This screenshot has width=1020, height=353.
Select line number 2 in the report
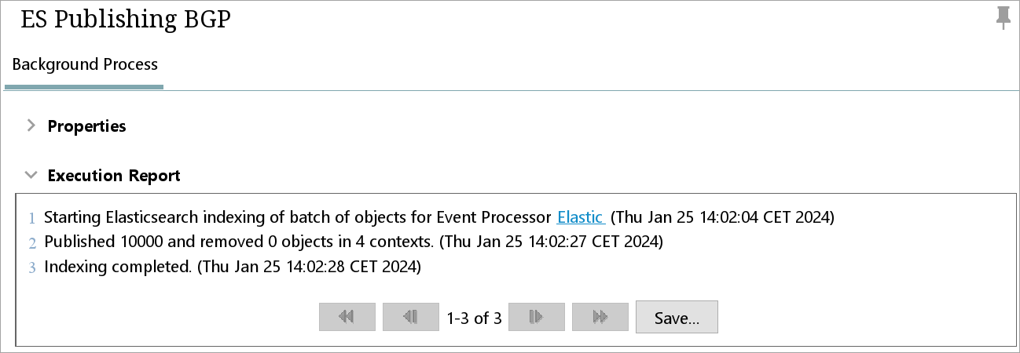point(32,242)
